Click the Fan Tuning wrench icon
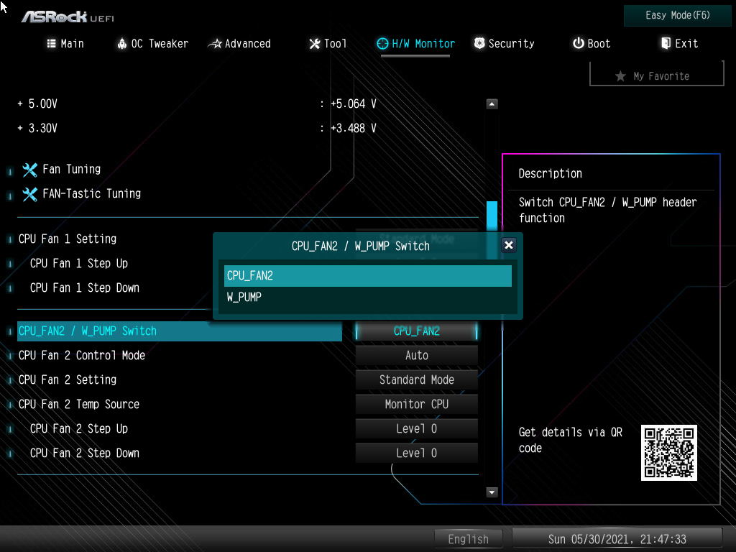 point(29,170)
